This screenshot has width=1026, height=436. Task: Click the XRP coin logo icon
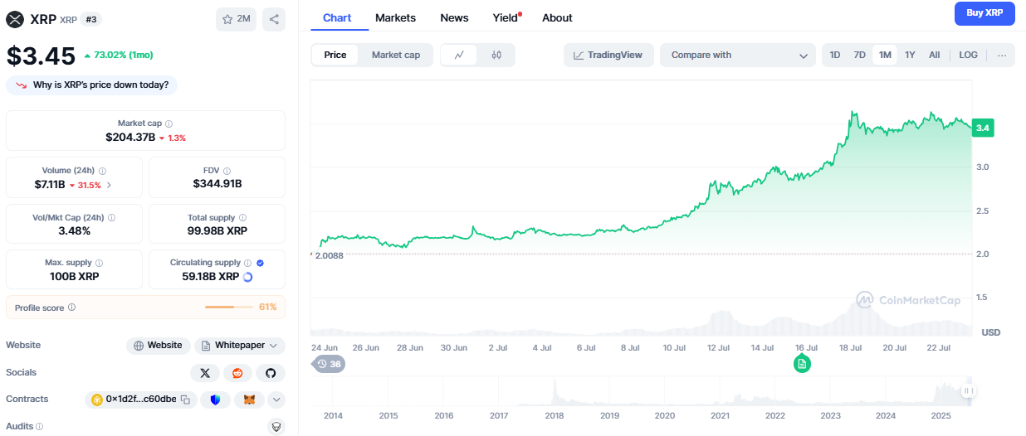coord(15,19)
